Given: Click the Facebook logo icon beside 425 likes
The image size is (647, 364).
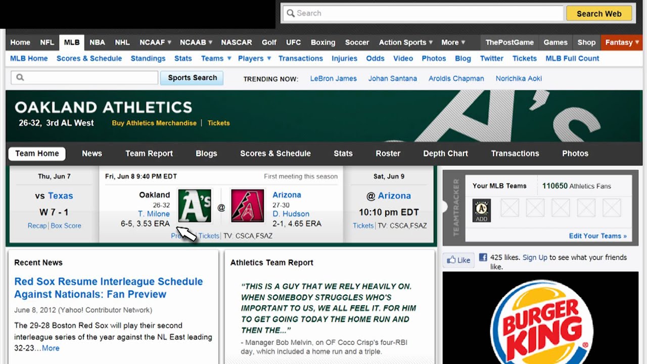Looking at the screenshot, I should [x=483, y=257].
